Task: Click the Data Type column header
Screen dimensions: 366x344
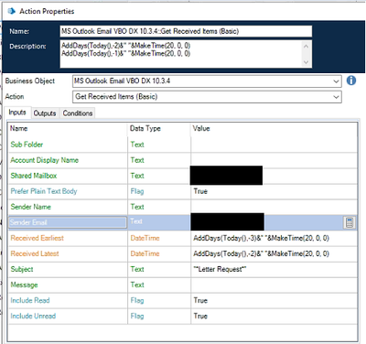Action: tap(145, 128)
